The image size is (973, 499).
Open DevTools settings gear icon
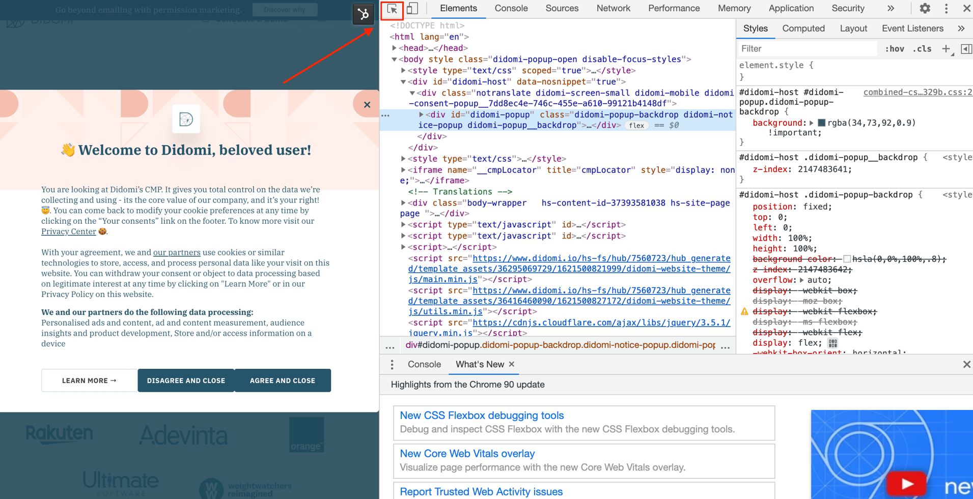click(924, 8)
